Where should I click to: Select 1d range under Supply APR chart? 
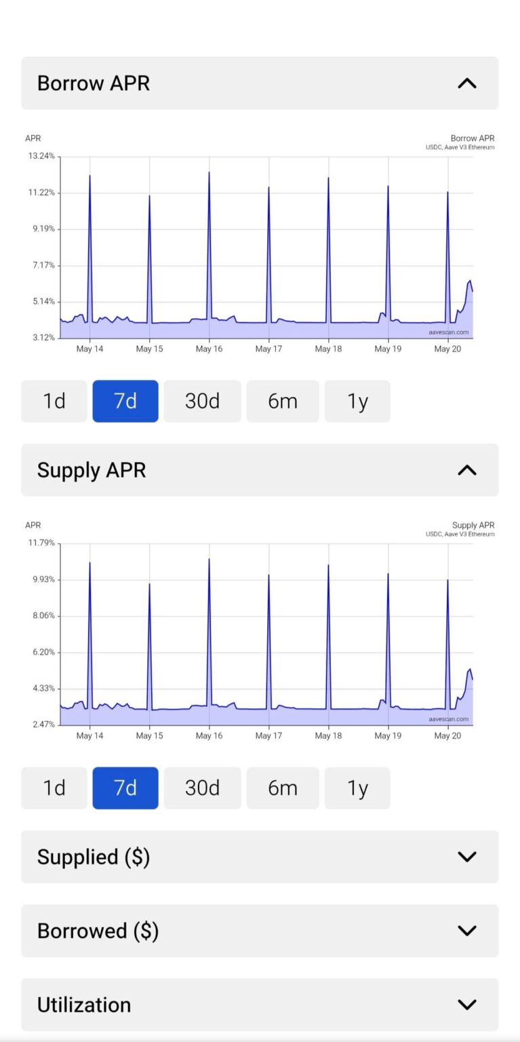[54, 788]
